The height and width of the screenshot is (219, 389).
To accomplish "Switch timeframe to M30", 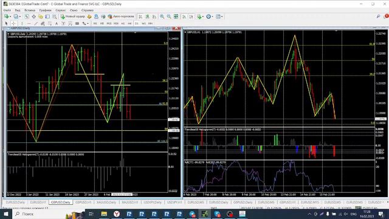I will [x=116, y=23].
